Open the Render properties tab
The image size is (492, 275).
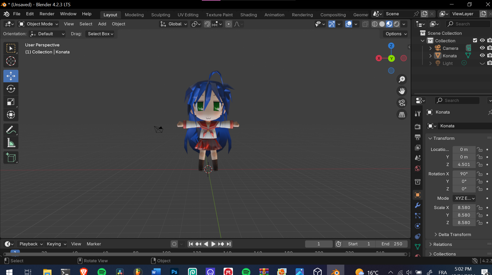418,127
